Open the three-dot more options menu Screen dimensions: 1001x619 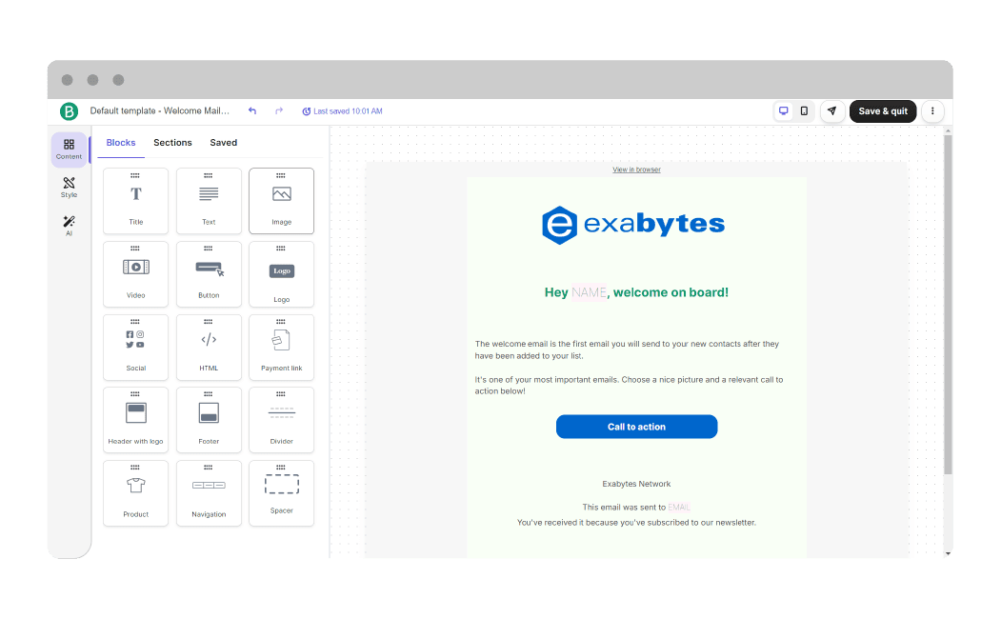[x=932, y=111]
